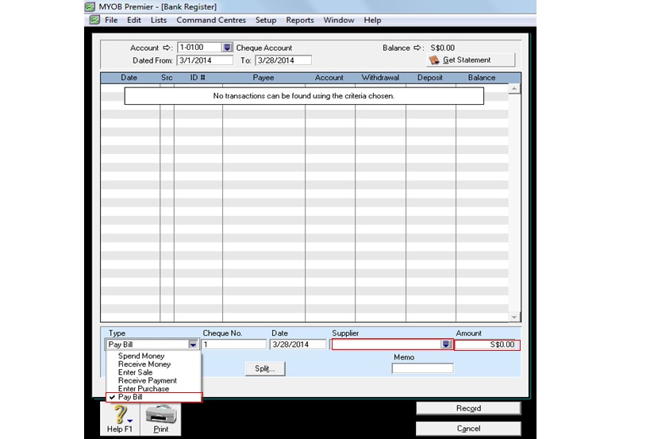650x439 pixels.
Task: Click the Date column header
Action: pos(129,78)
